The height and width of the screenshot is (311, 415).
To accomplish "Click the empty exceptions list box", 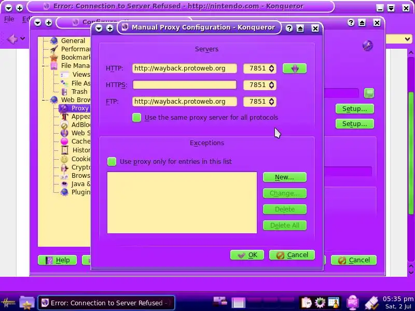I will [x=182, y=203].
